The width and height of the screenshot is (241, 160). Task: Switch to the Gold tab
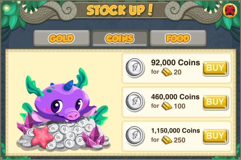pos(62,38)
